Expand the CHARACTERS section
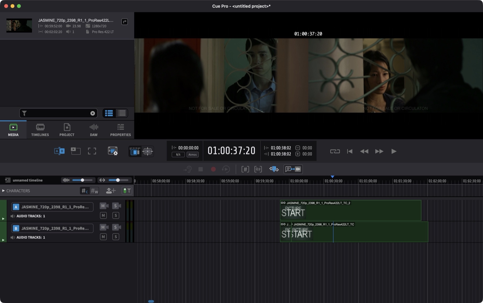The width and height of the screenshot is (483, 303). click(3, 191)
